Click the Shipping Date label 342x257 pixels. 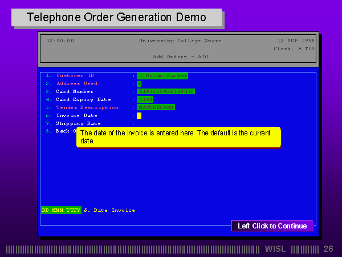pos(78,123)
